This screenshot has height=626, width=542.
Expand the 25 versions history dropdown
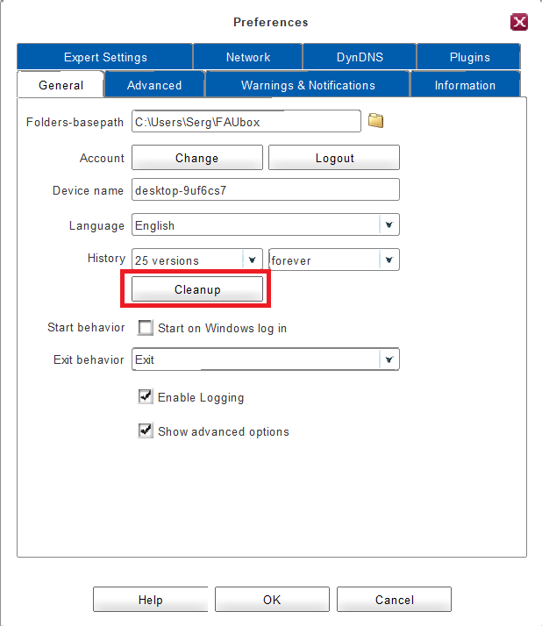[x=252, y=260]
